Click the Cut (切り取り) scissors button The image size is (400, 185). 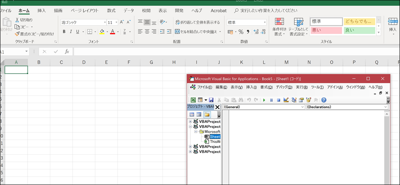24,20
